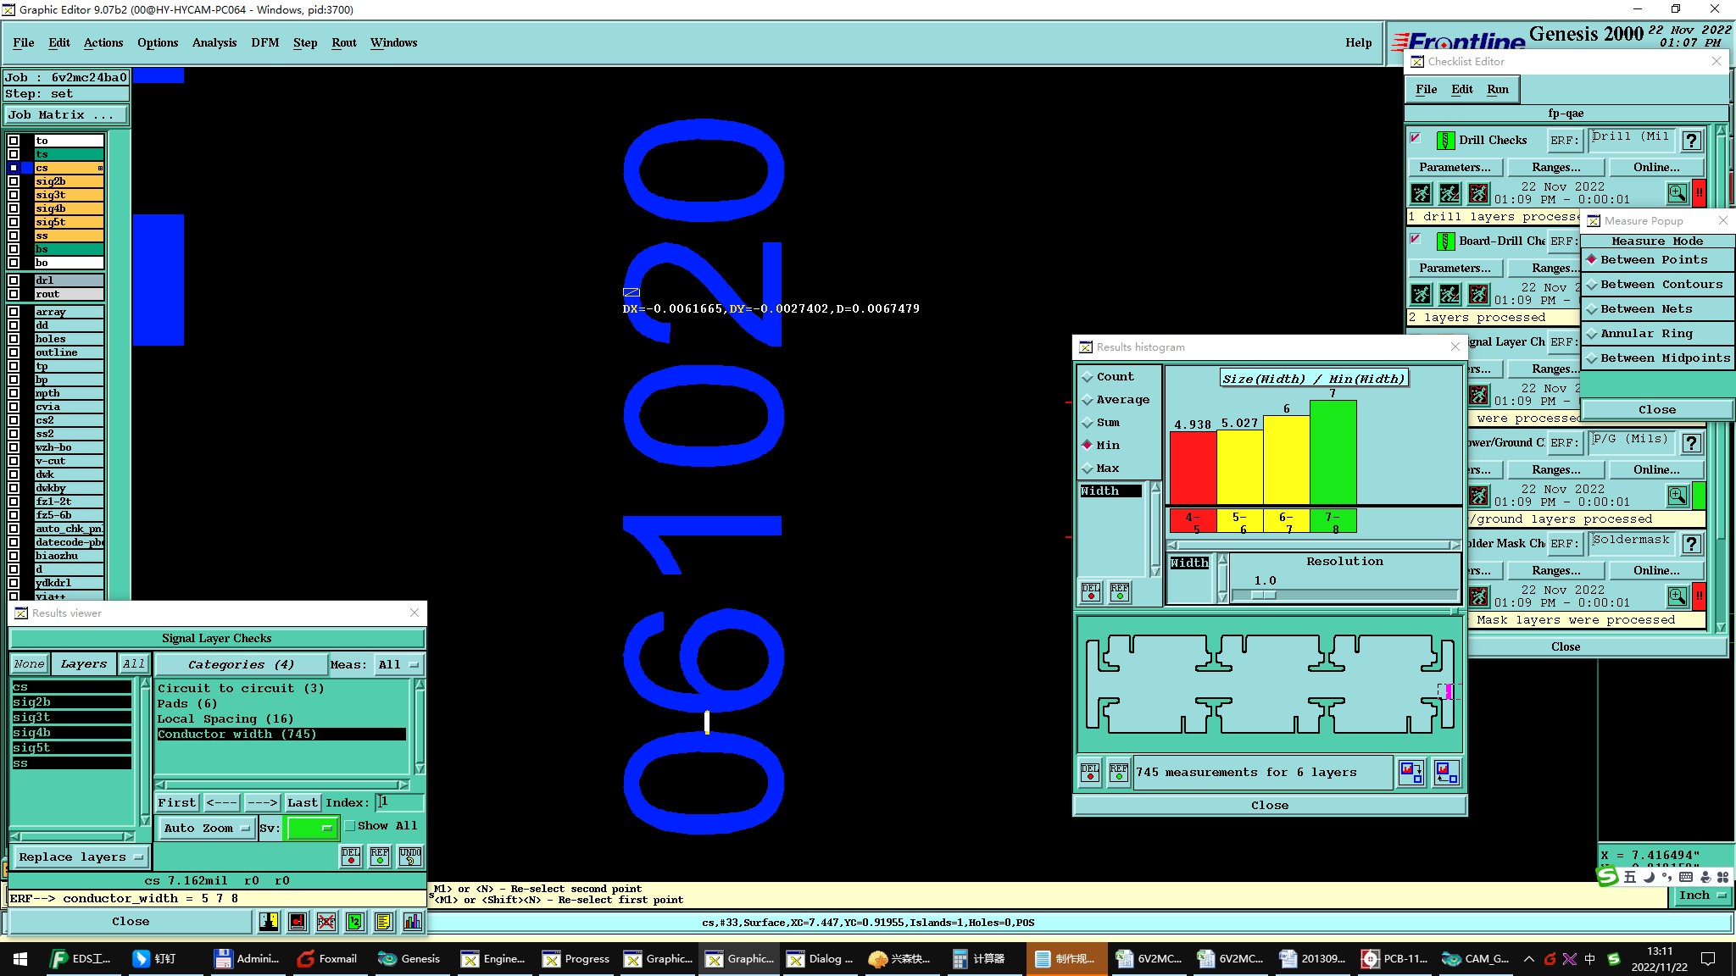
Task: Open the DFM menu
Action: tap(264, 42)
